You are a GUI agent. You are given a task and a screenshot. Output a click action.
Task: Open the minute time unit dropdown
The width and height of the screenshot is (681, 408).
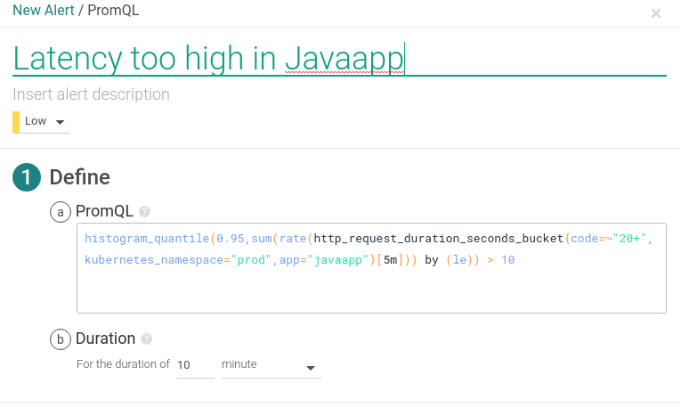click(x=271, y=366)
